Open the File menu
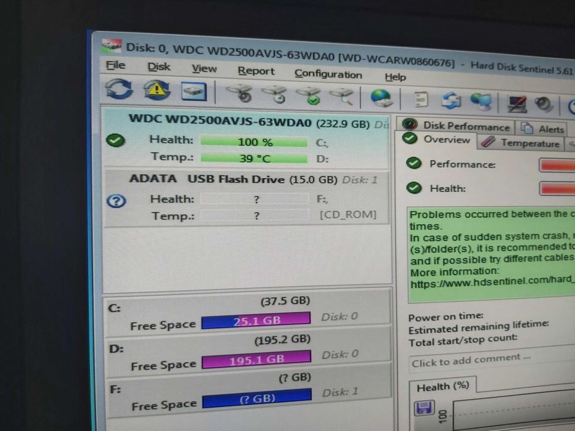 115,65
